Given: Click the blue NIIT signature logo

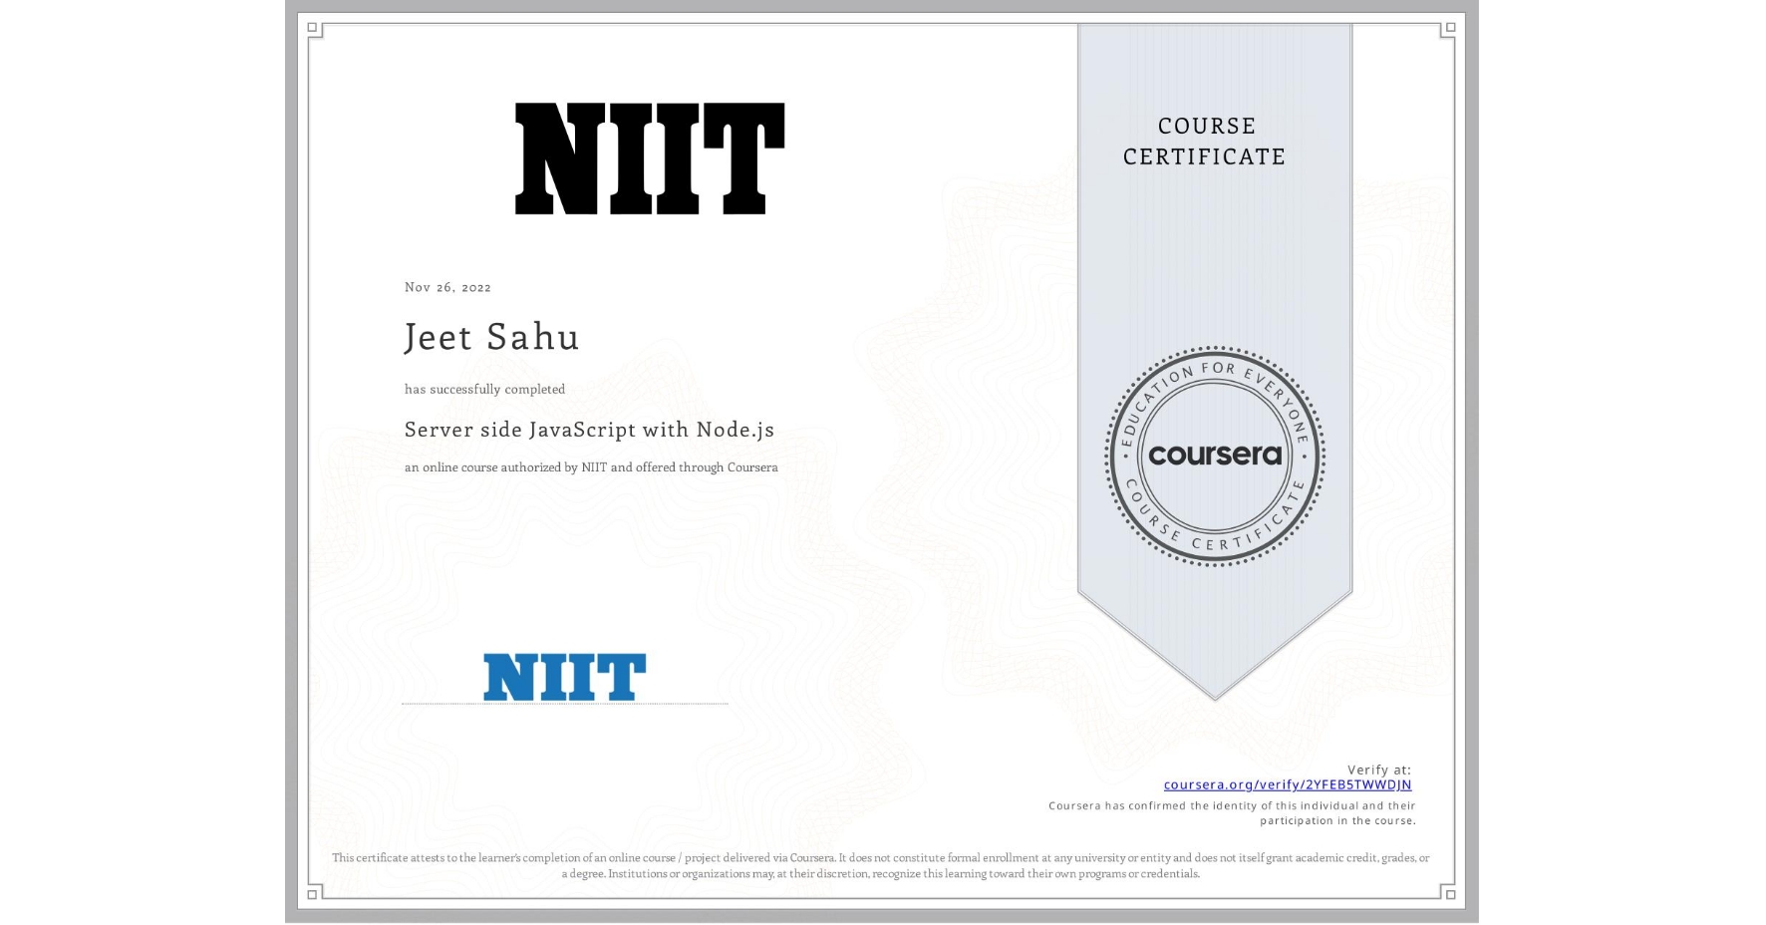Looking at the screenshot, I should pos(564,675).
